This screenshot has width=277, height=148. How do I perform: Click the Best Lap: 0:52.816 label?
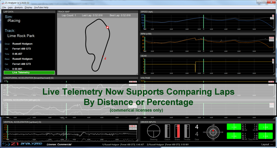pyautogui.click(x=120, y=15)
